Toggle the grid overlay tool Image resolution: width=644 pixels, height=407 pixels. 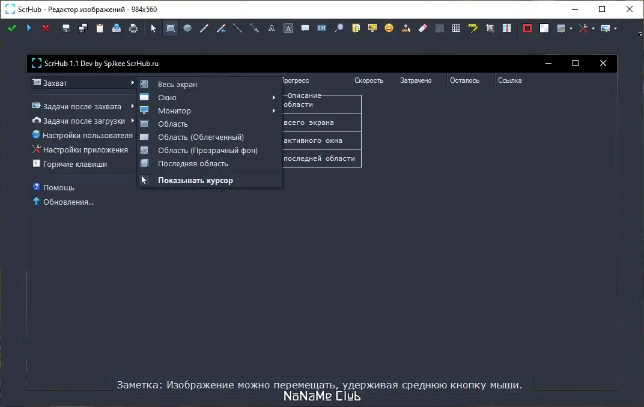457,28
